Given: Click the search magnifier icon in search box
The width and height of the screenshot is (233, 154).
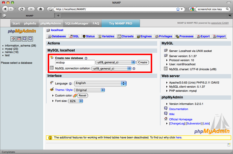Looking at the screenshot, I should tap(227, 9).
